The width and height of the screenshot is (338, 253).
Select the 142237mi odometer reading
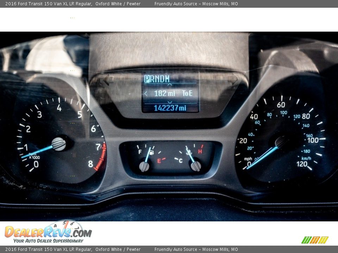(x=170, y=108)
